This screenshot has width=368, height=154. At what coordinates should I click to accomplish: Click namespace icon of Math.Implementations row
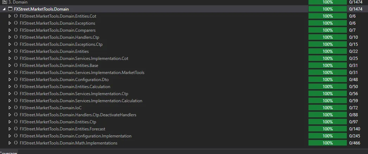point(16,143)
